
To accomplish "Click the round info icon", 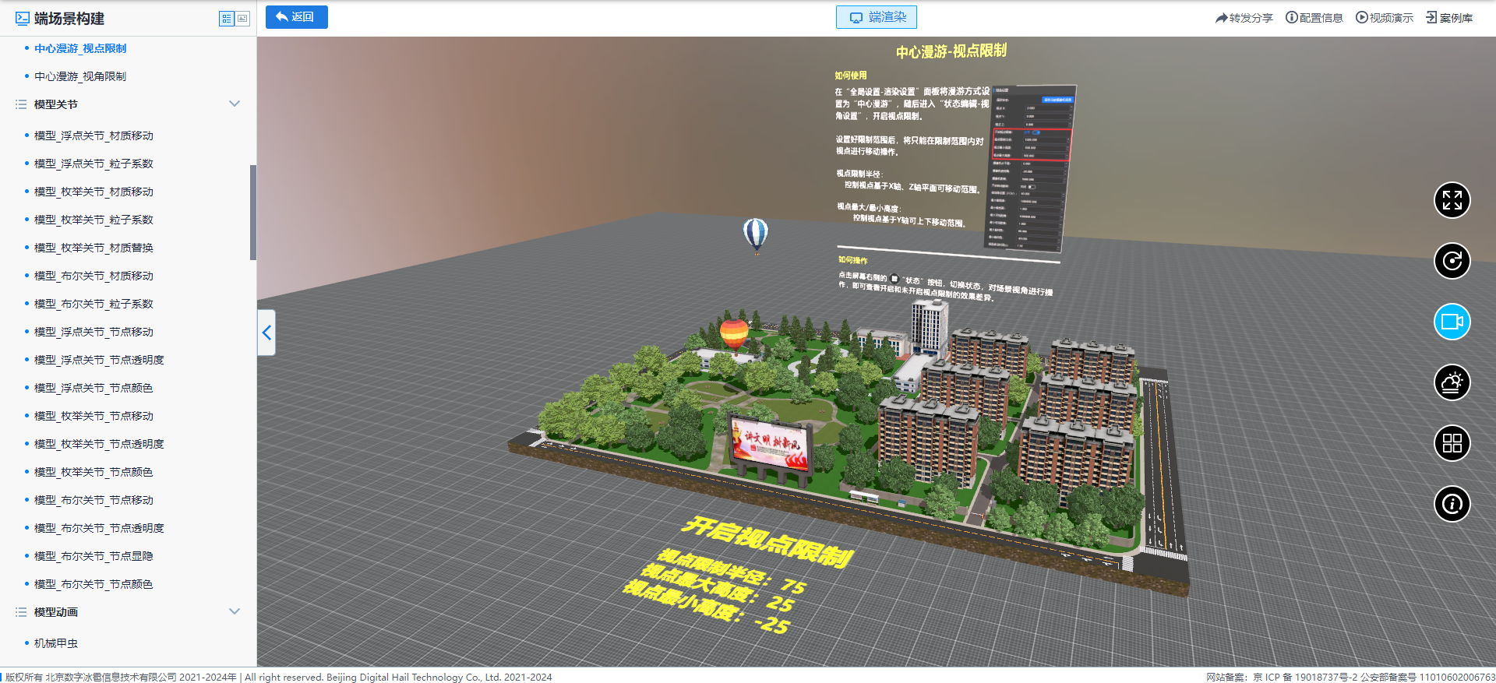I will click(x=1452, y=504).
